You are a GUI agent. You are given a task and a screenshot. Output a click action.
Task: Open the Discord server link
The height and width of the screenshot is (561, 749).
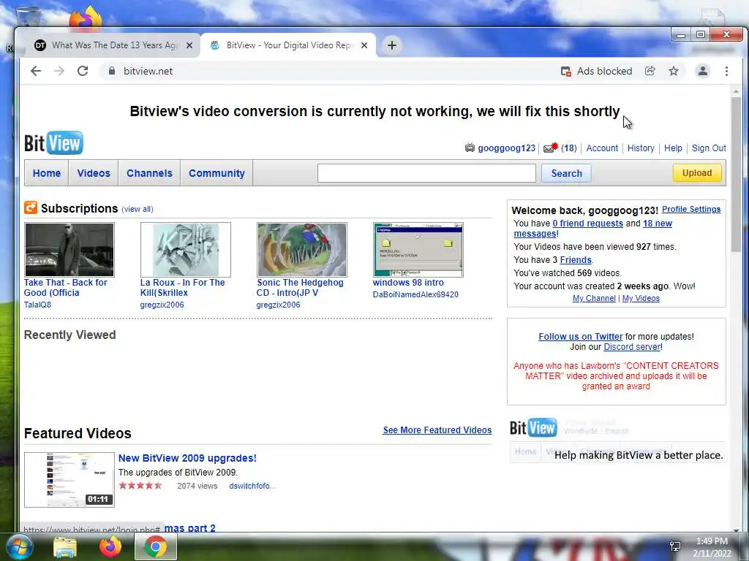pos(633,347)
